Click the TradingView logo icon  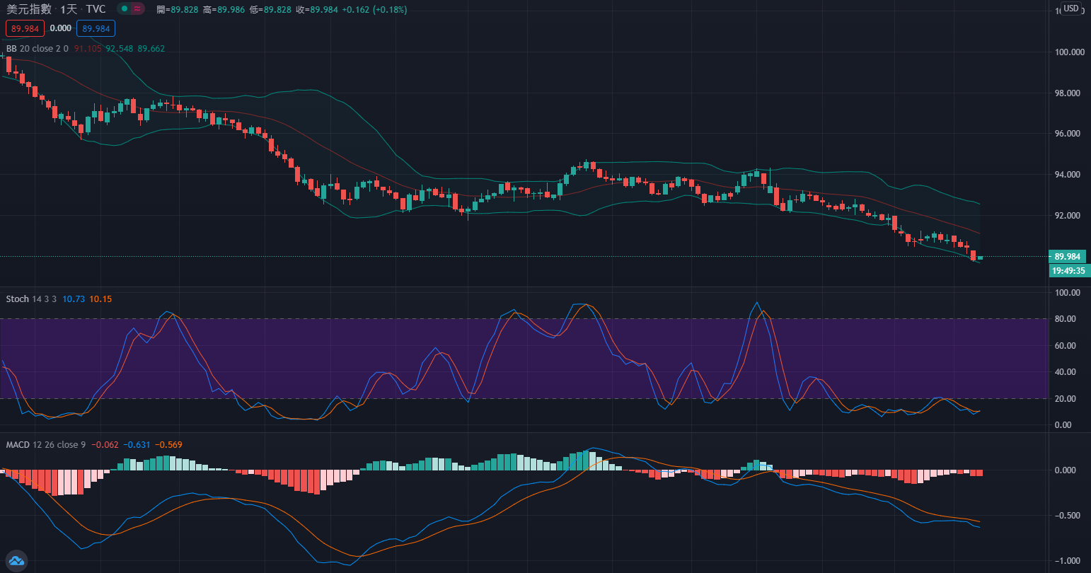coord(16,561)
